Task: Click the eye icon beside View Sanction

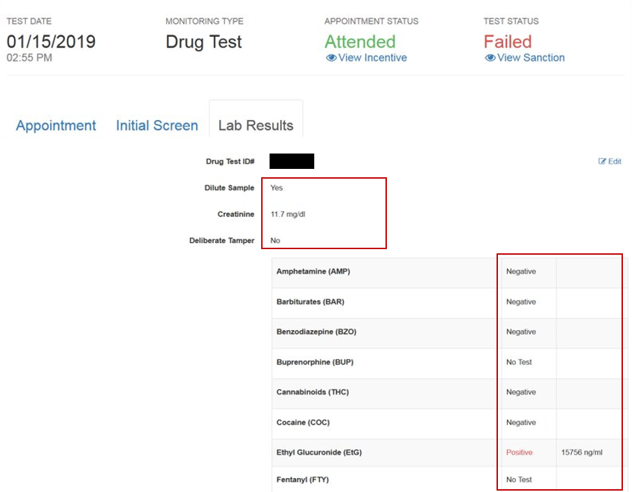Action: (x=490, y=58)
